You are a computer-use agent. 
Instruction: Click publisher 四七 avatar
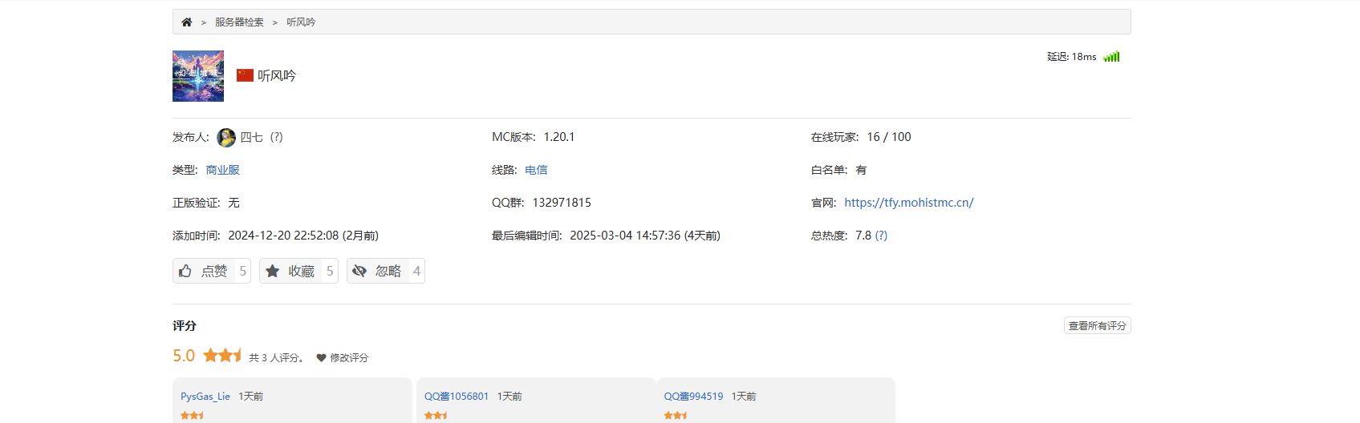tap(226, 138)
